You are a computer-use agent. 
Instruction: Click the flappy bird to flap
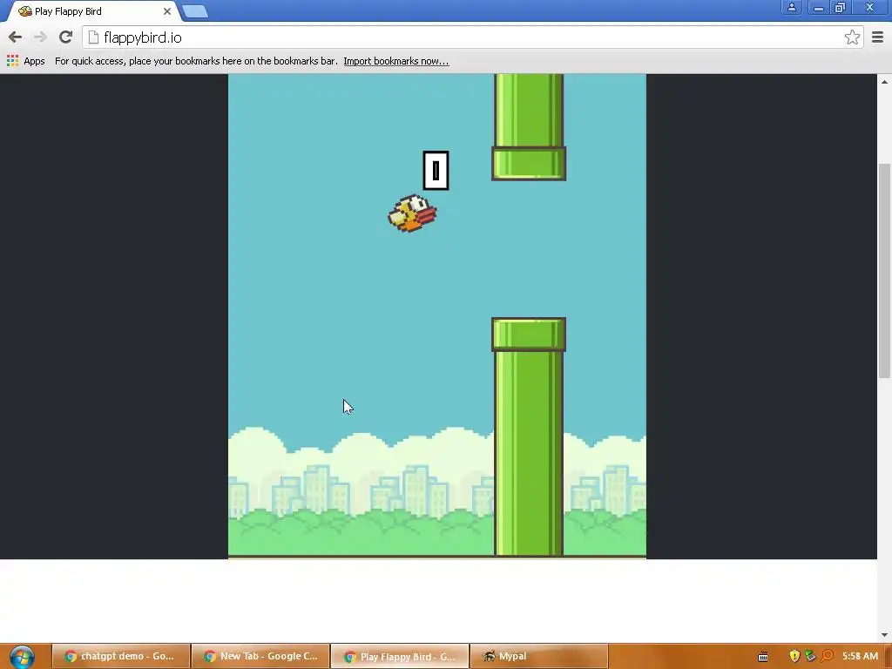(412, 213)
